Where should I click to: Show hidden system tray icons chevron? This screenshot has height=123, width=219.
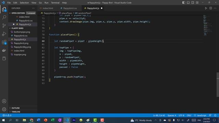click(x=155, y=120)
